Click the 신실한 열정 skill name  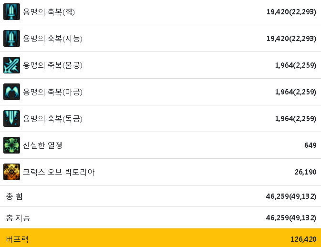pyautogui.click(x=42, y=145)
